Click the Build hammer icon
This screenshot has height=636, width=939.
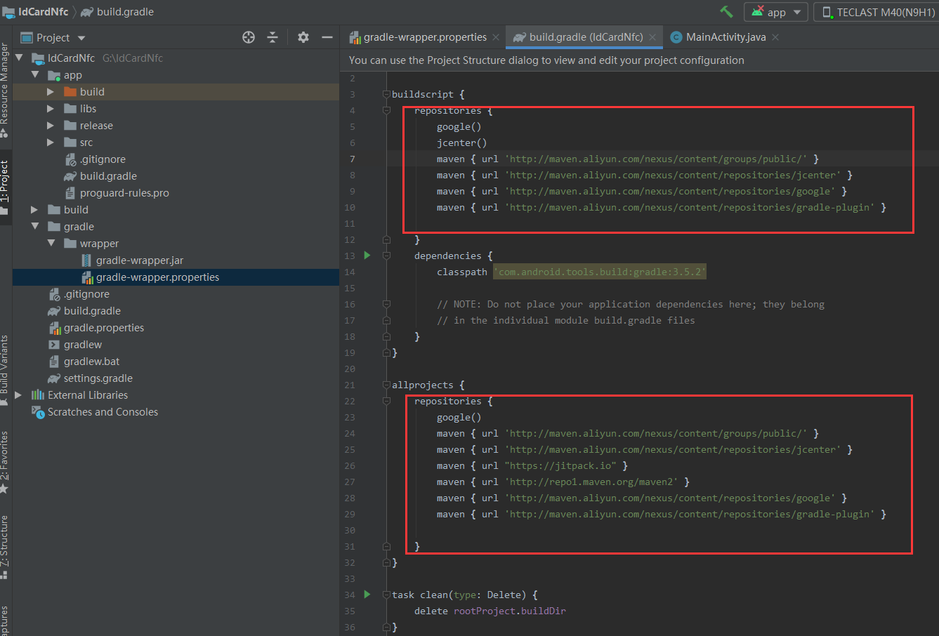pyautogui.click(x=726, y=11)
